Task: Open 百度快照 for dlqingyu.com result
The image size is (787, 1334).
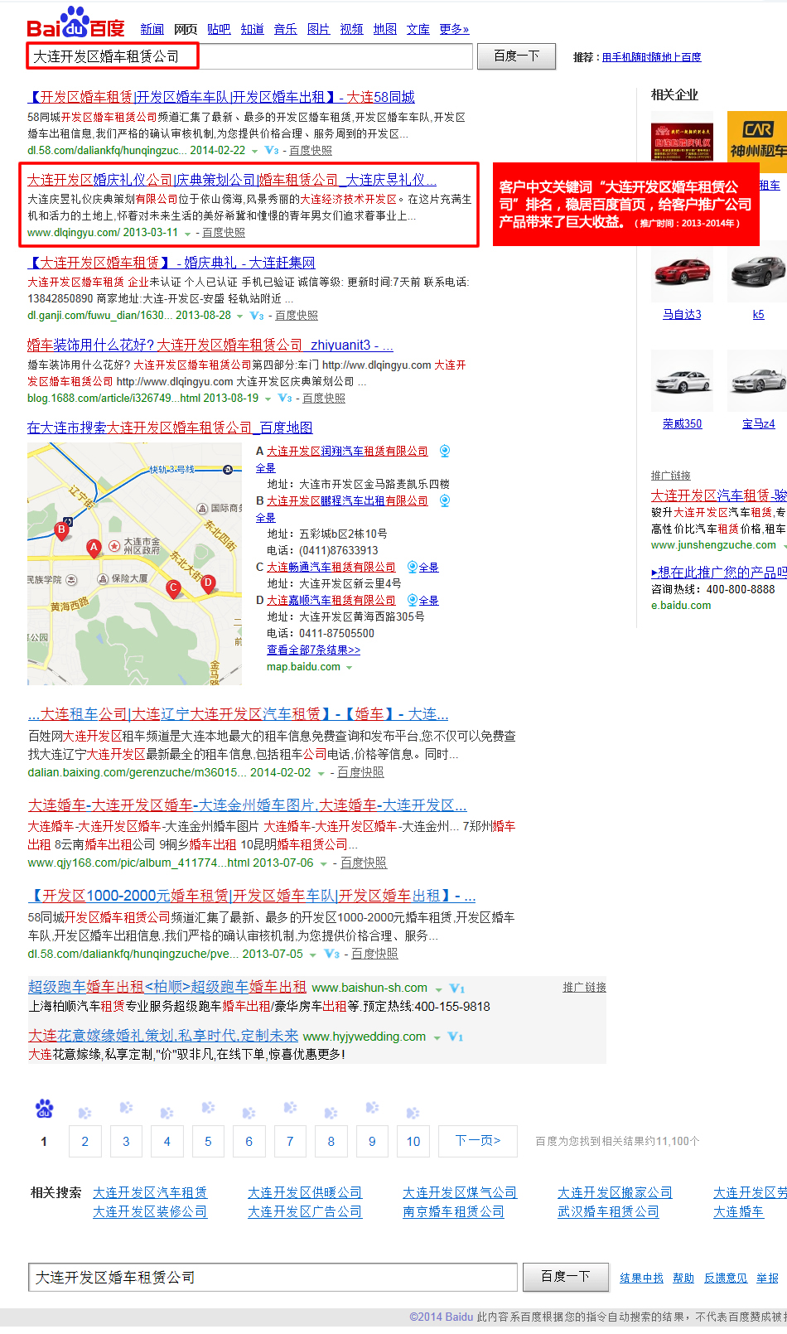Action: click(x=224, y=233)
